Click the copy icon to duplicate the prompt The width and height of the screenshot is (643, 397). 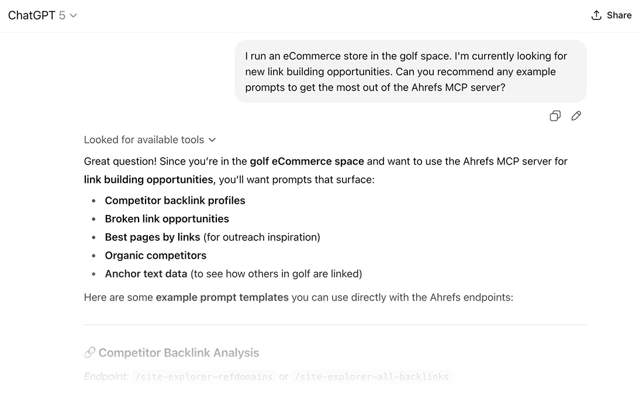coord(555,116)
